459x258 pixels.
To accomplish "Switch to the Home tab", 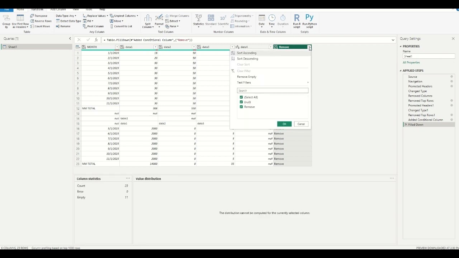I will [20, 9].
